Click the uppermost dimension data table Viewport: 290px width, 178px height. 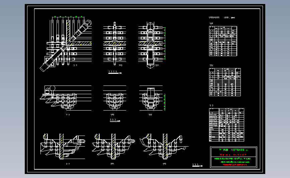tap(223, 41)
